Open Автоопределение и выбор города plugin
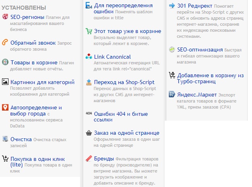252x187 pixels. pyautogui.click(x=36, y=111)
